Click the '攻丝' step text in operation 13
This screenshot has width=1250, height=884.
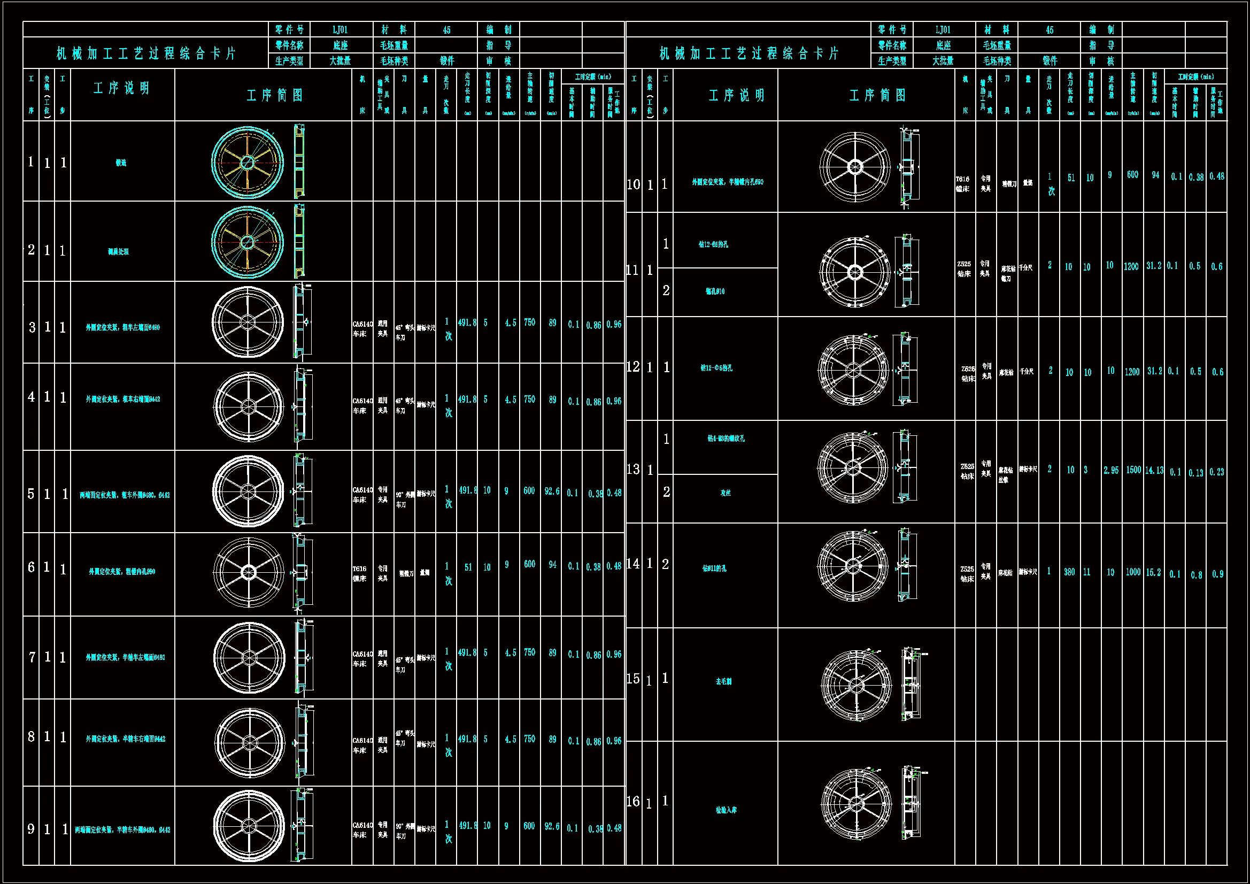(725, 493)
